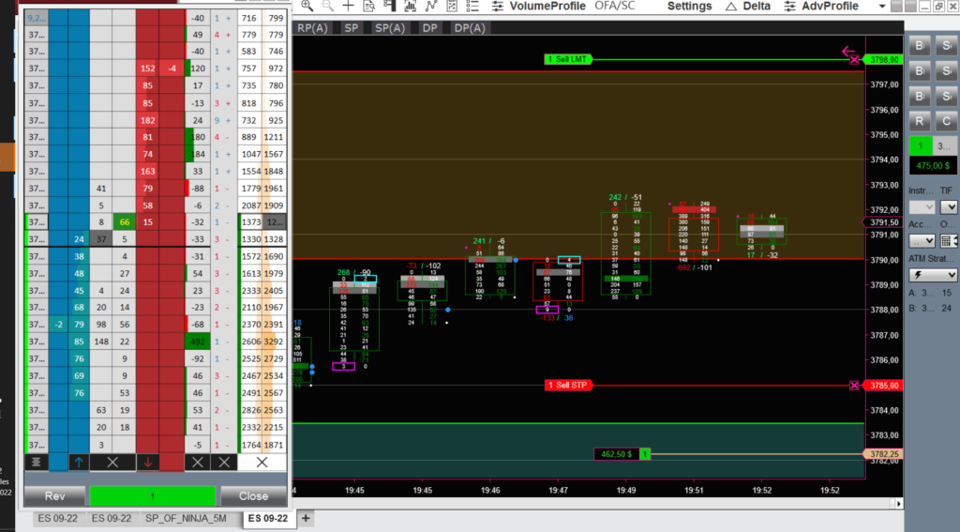Select the active ES 09-22 tab
960x532 pixels.
(x=268, y=519)
